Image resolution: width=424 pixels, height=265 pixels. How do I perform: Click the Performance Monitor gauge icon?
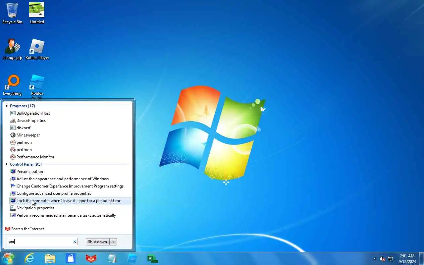tap(13, 157)
